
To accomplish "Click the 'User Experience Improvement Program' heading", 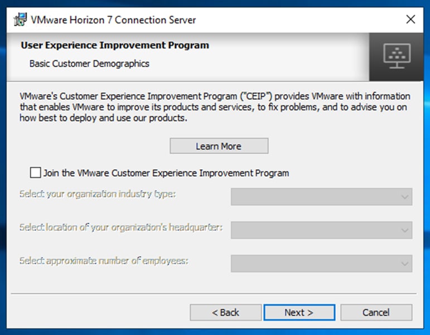I will pyautogui.click(x=115, y=45).
